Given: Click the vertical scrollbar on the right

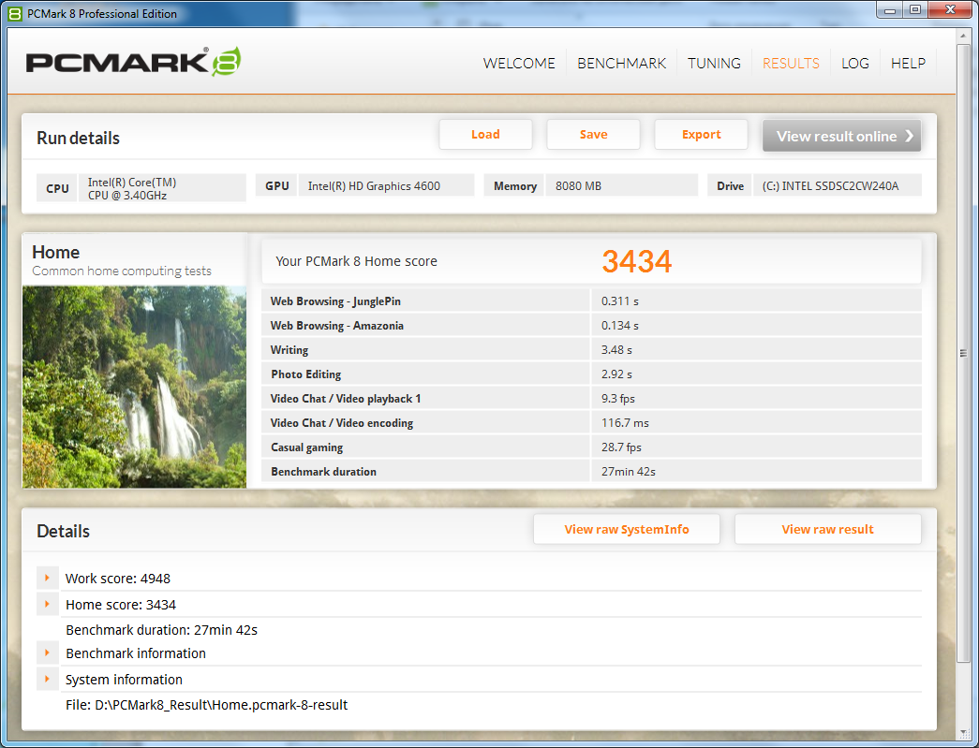Looking at the screenshot, I should (x=962, y=354).
